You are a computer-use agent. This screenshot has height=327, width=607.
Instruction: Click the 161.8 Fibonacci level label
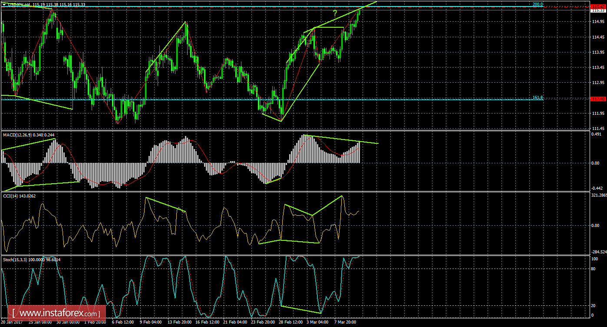[538, 97]
